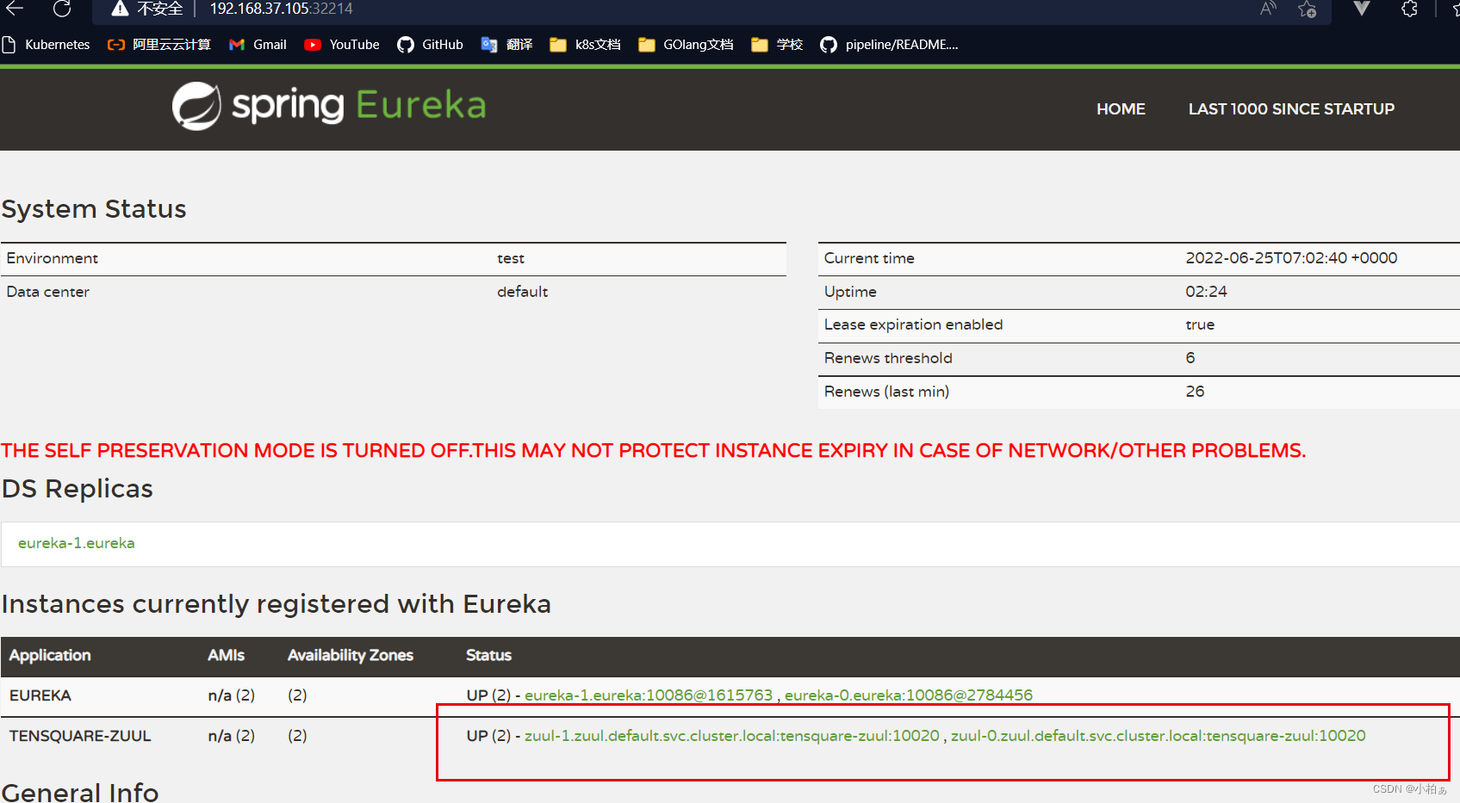Image resolution: width=1460 pixels, height=803 pixels.
Task: Click the System Status heading
Action: pyautogui.click(x=94, y=209)
